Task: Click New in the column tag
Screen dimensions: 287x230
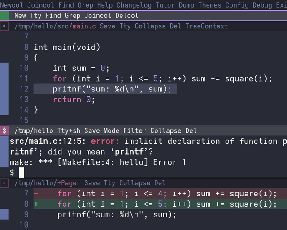Action: click(20, 16)
